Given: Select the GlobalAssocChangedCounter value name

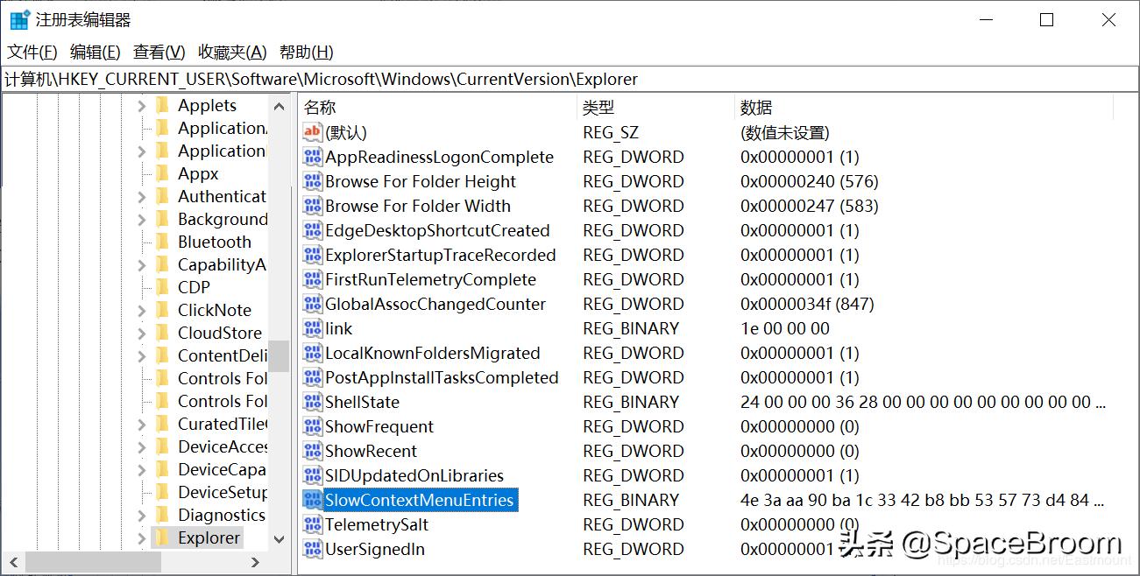Looking at the screenshot, I should 435,304.
